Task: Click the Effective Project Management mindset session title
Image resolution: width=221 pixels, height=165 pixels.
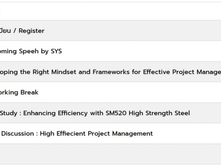Action: point(110,72)
